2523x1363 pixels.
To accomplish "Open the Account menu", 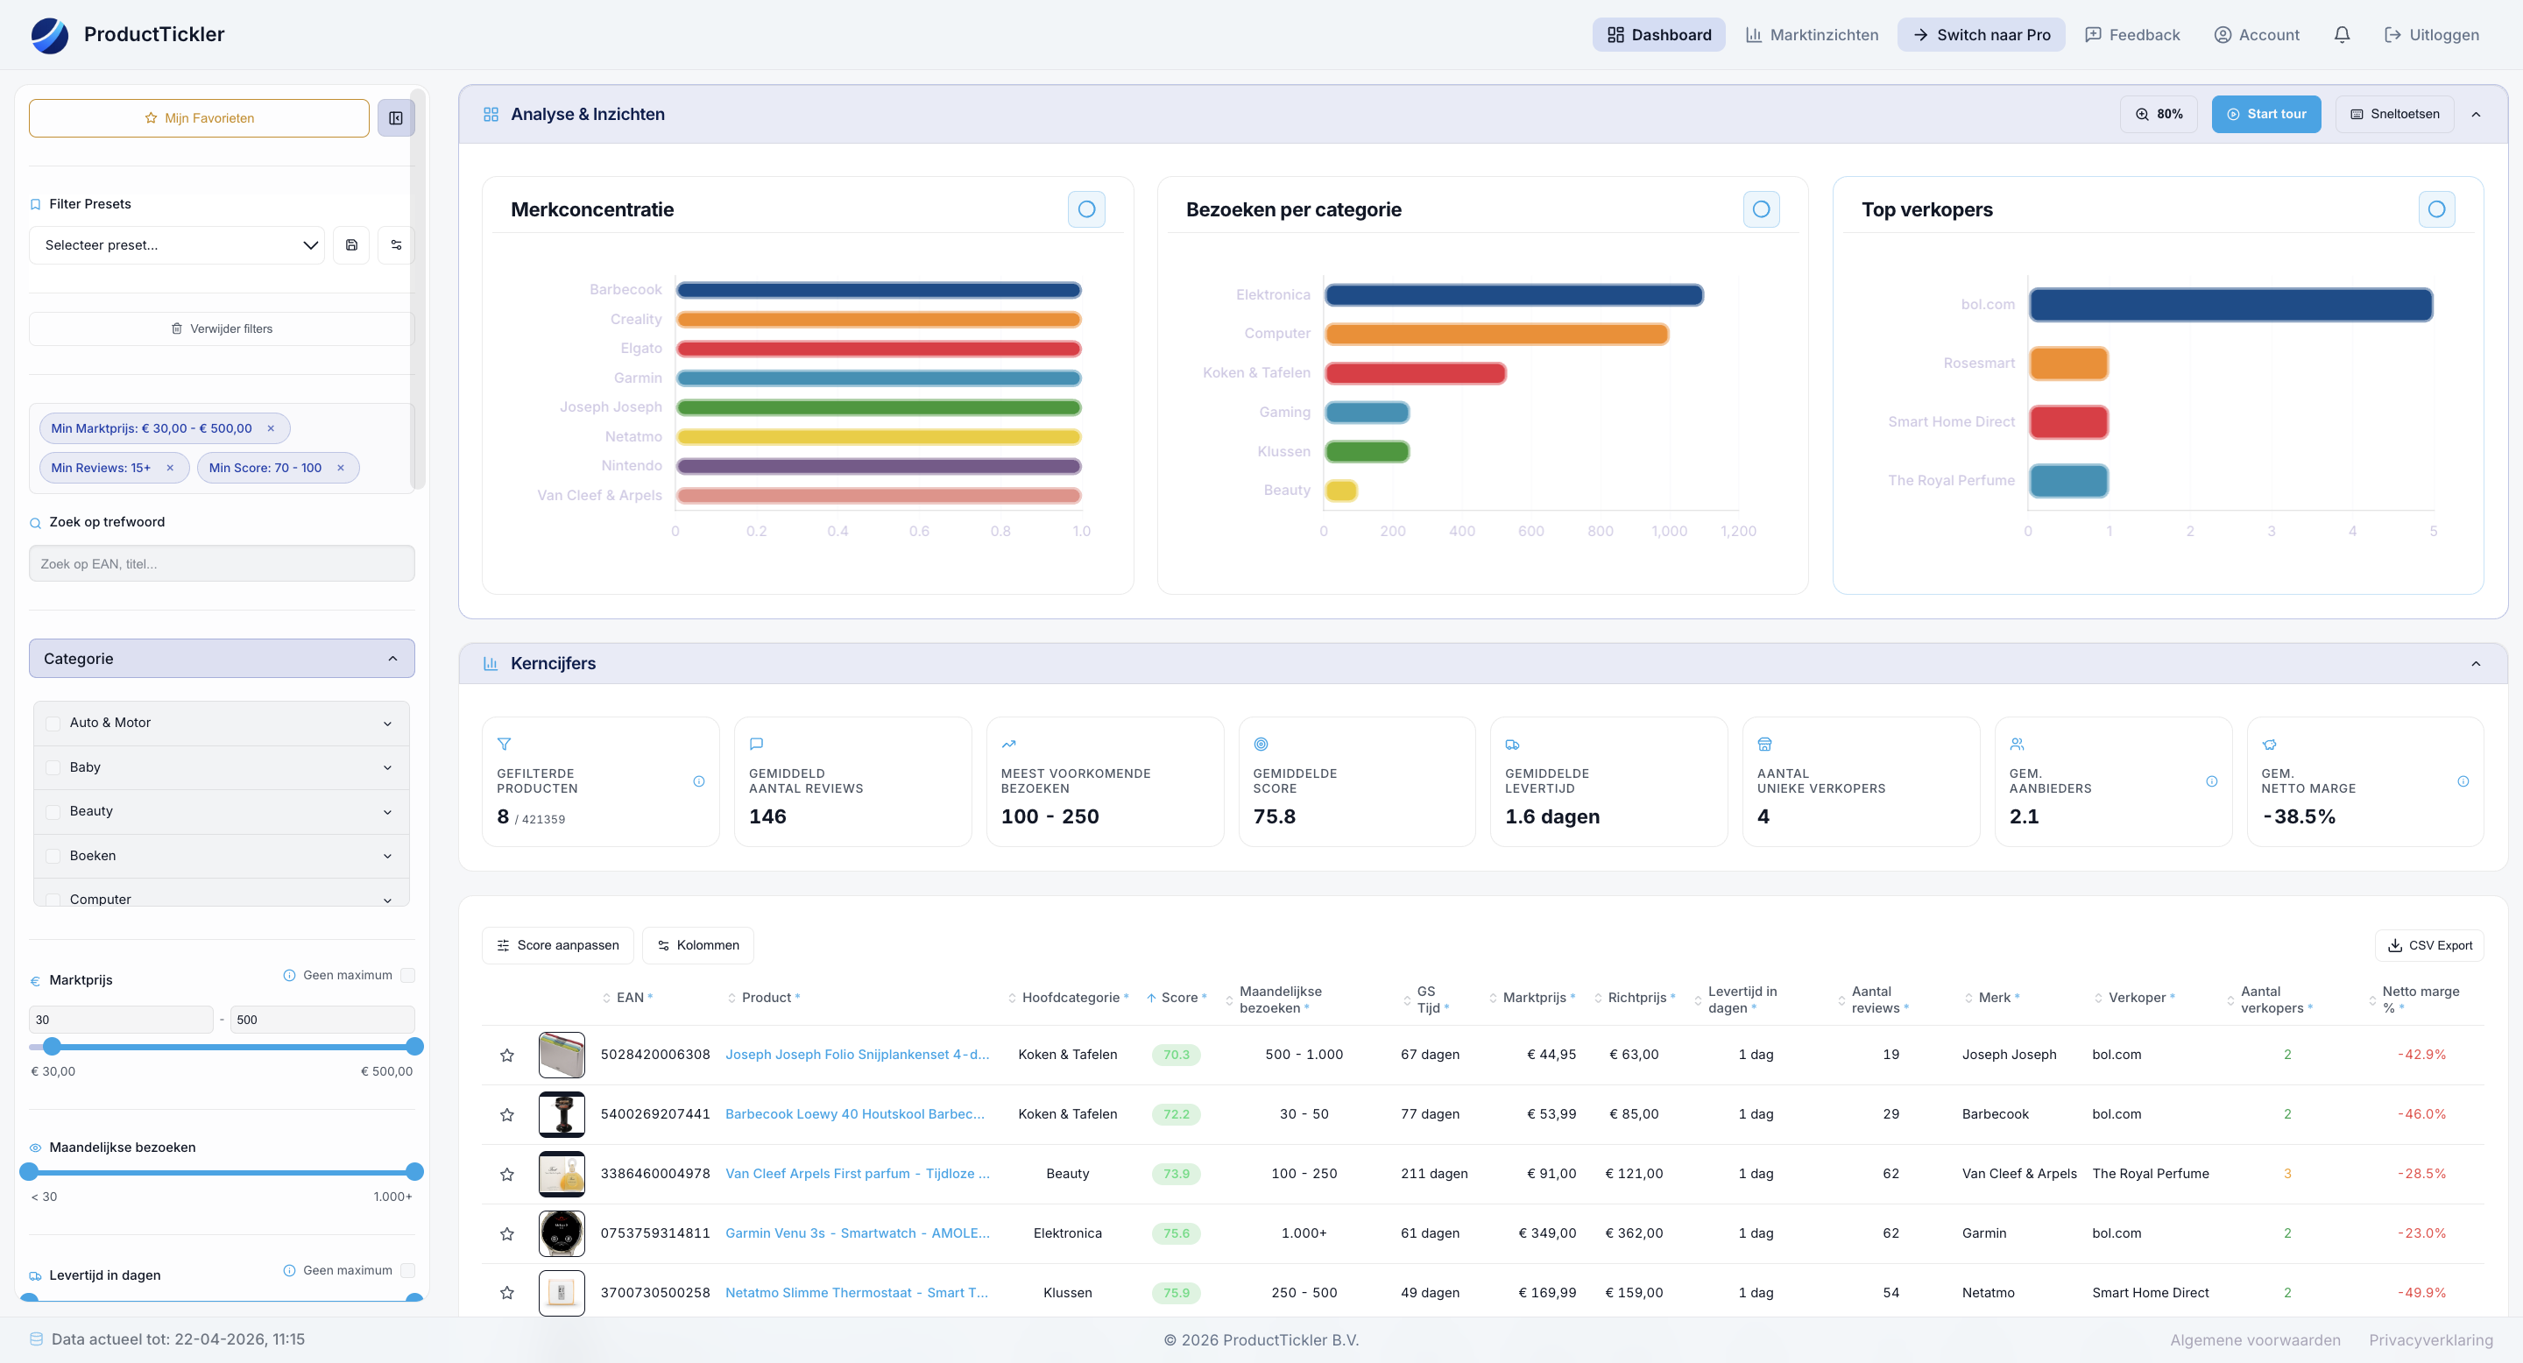I will [x=2257, y=35].
